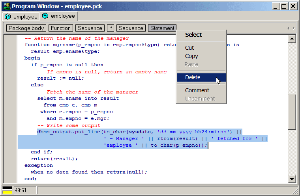Switch to the package body employee tab
Image resolution: width=300 pixels, height=196 pixels.
[58, 16]
